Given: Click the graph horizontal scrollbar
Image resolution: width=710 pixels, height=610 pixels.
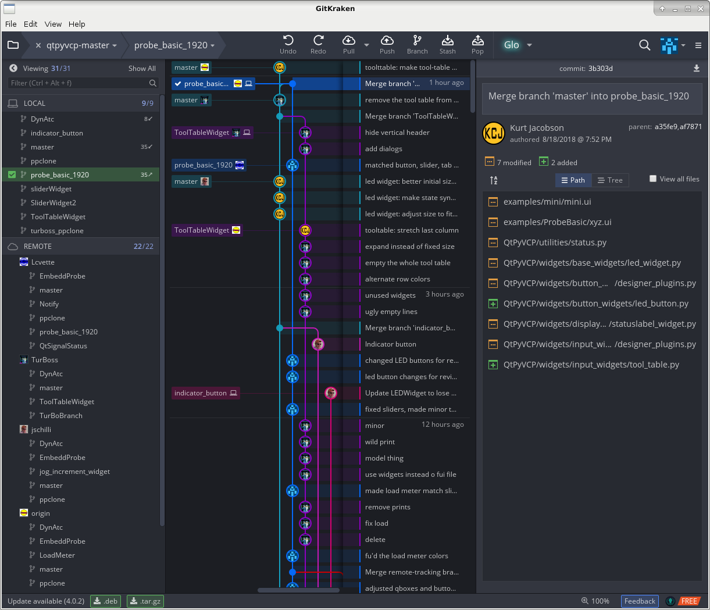Looking at the screenshot, I should coord(298,590).
